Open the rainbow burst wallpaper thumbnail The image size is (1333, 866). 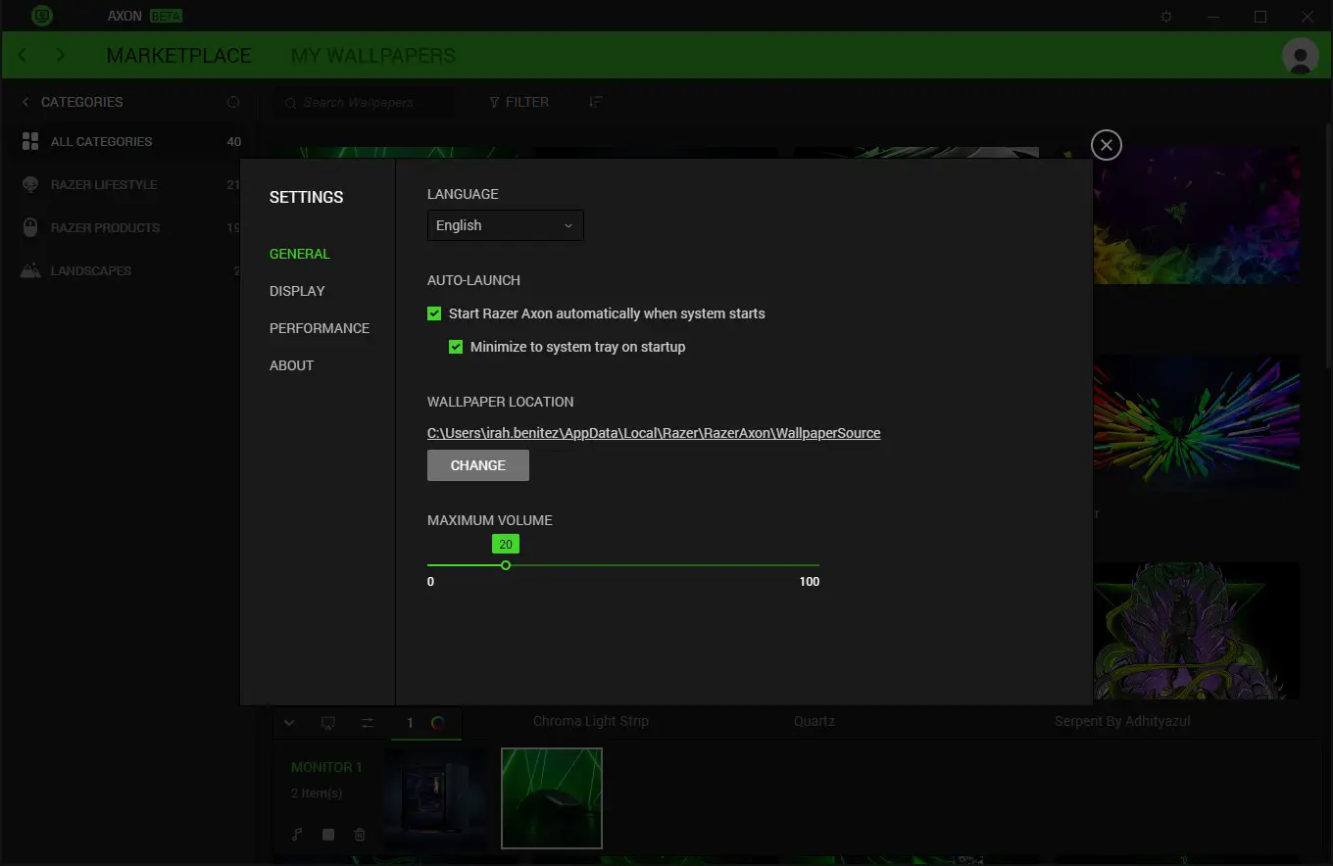1197,423
